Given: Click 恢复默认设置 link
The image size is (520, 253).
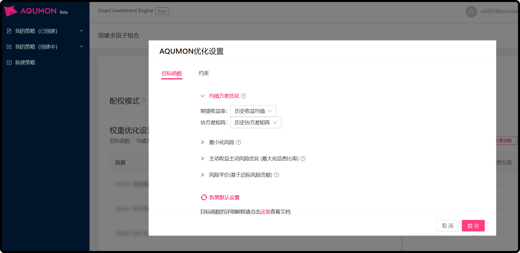Looking at the screenshot, I should point(225,198).
